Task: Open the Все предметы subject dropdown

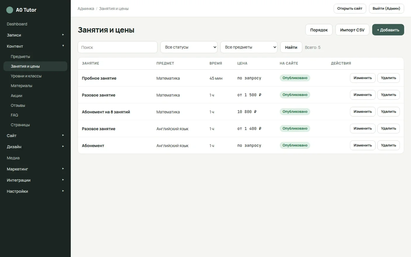Action: (x=249, y=47)
